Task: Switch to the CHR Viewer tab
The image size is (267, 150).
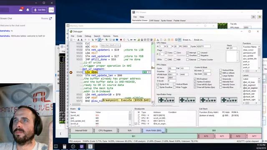Action: point(154,20)
